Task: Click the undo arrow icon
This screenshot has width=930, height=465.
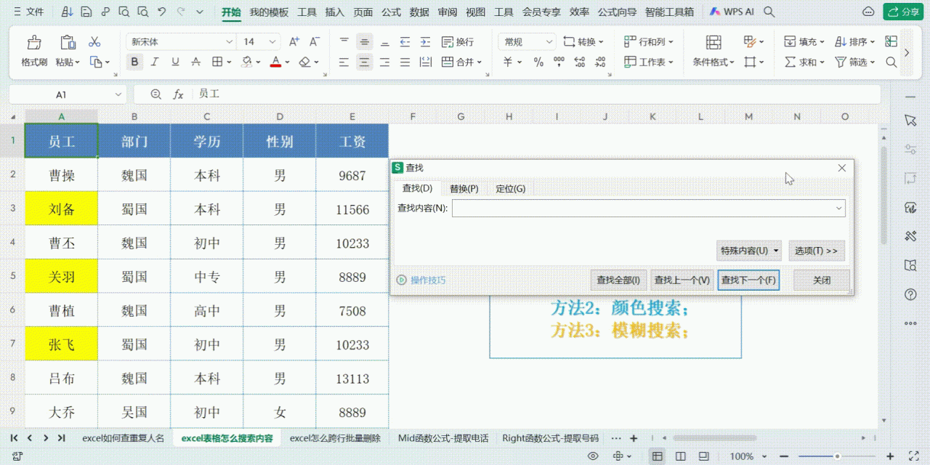Action: coord(161,12)
